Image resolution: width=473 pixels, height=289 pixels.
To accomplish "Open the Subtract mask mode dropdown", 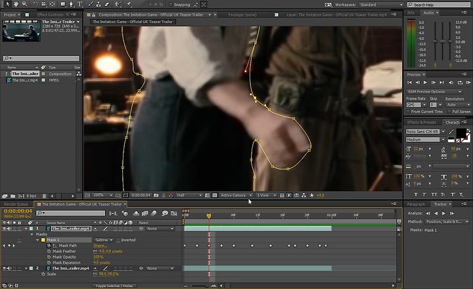I will point(104,240).
